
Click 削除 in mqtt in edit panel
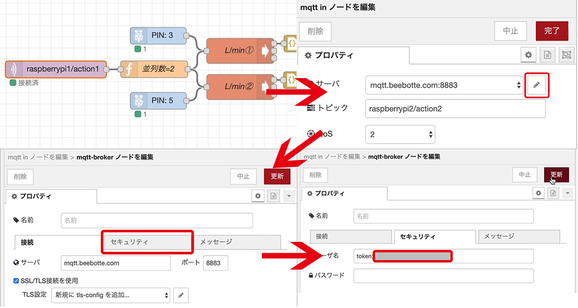point(315,31)
